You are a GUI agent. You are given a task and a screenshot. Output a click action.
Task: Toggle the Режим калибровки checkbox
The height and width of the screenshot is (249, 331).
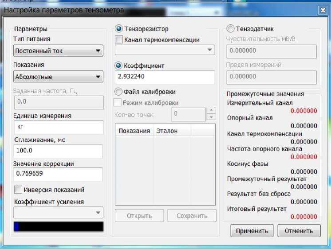[x=118, y=103]
